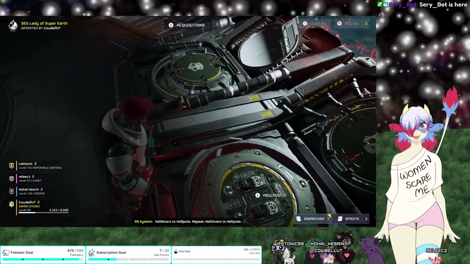The height and width of the screenshot is (264, 470).
Task: Click the SES Lady of Super Earth title
Action: click(44, 23)
